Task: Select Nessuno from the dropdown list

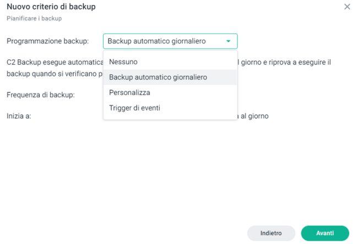Action: point(123,62)
